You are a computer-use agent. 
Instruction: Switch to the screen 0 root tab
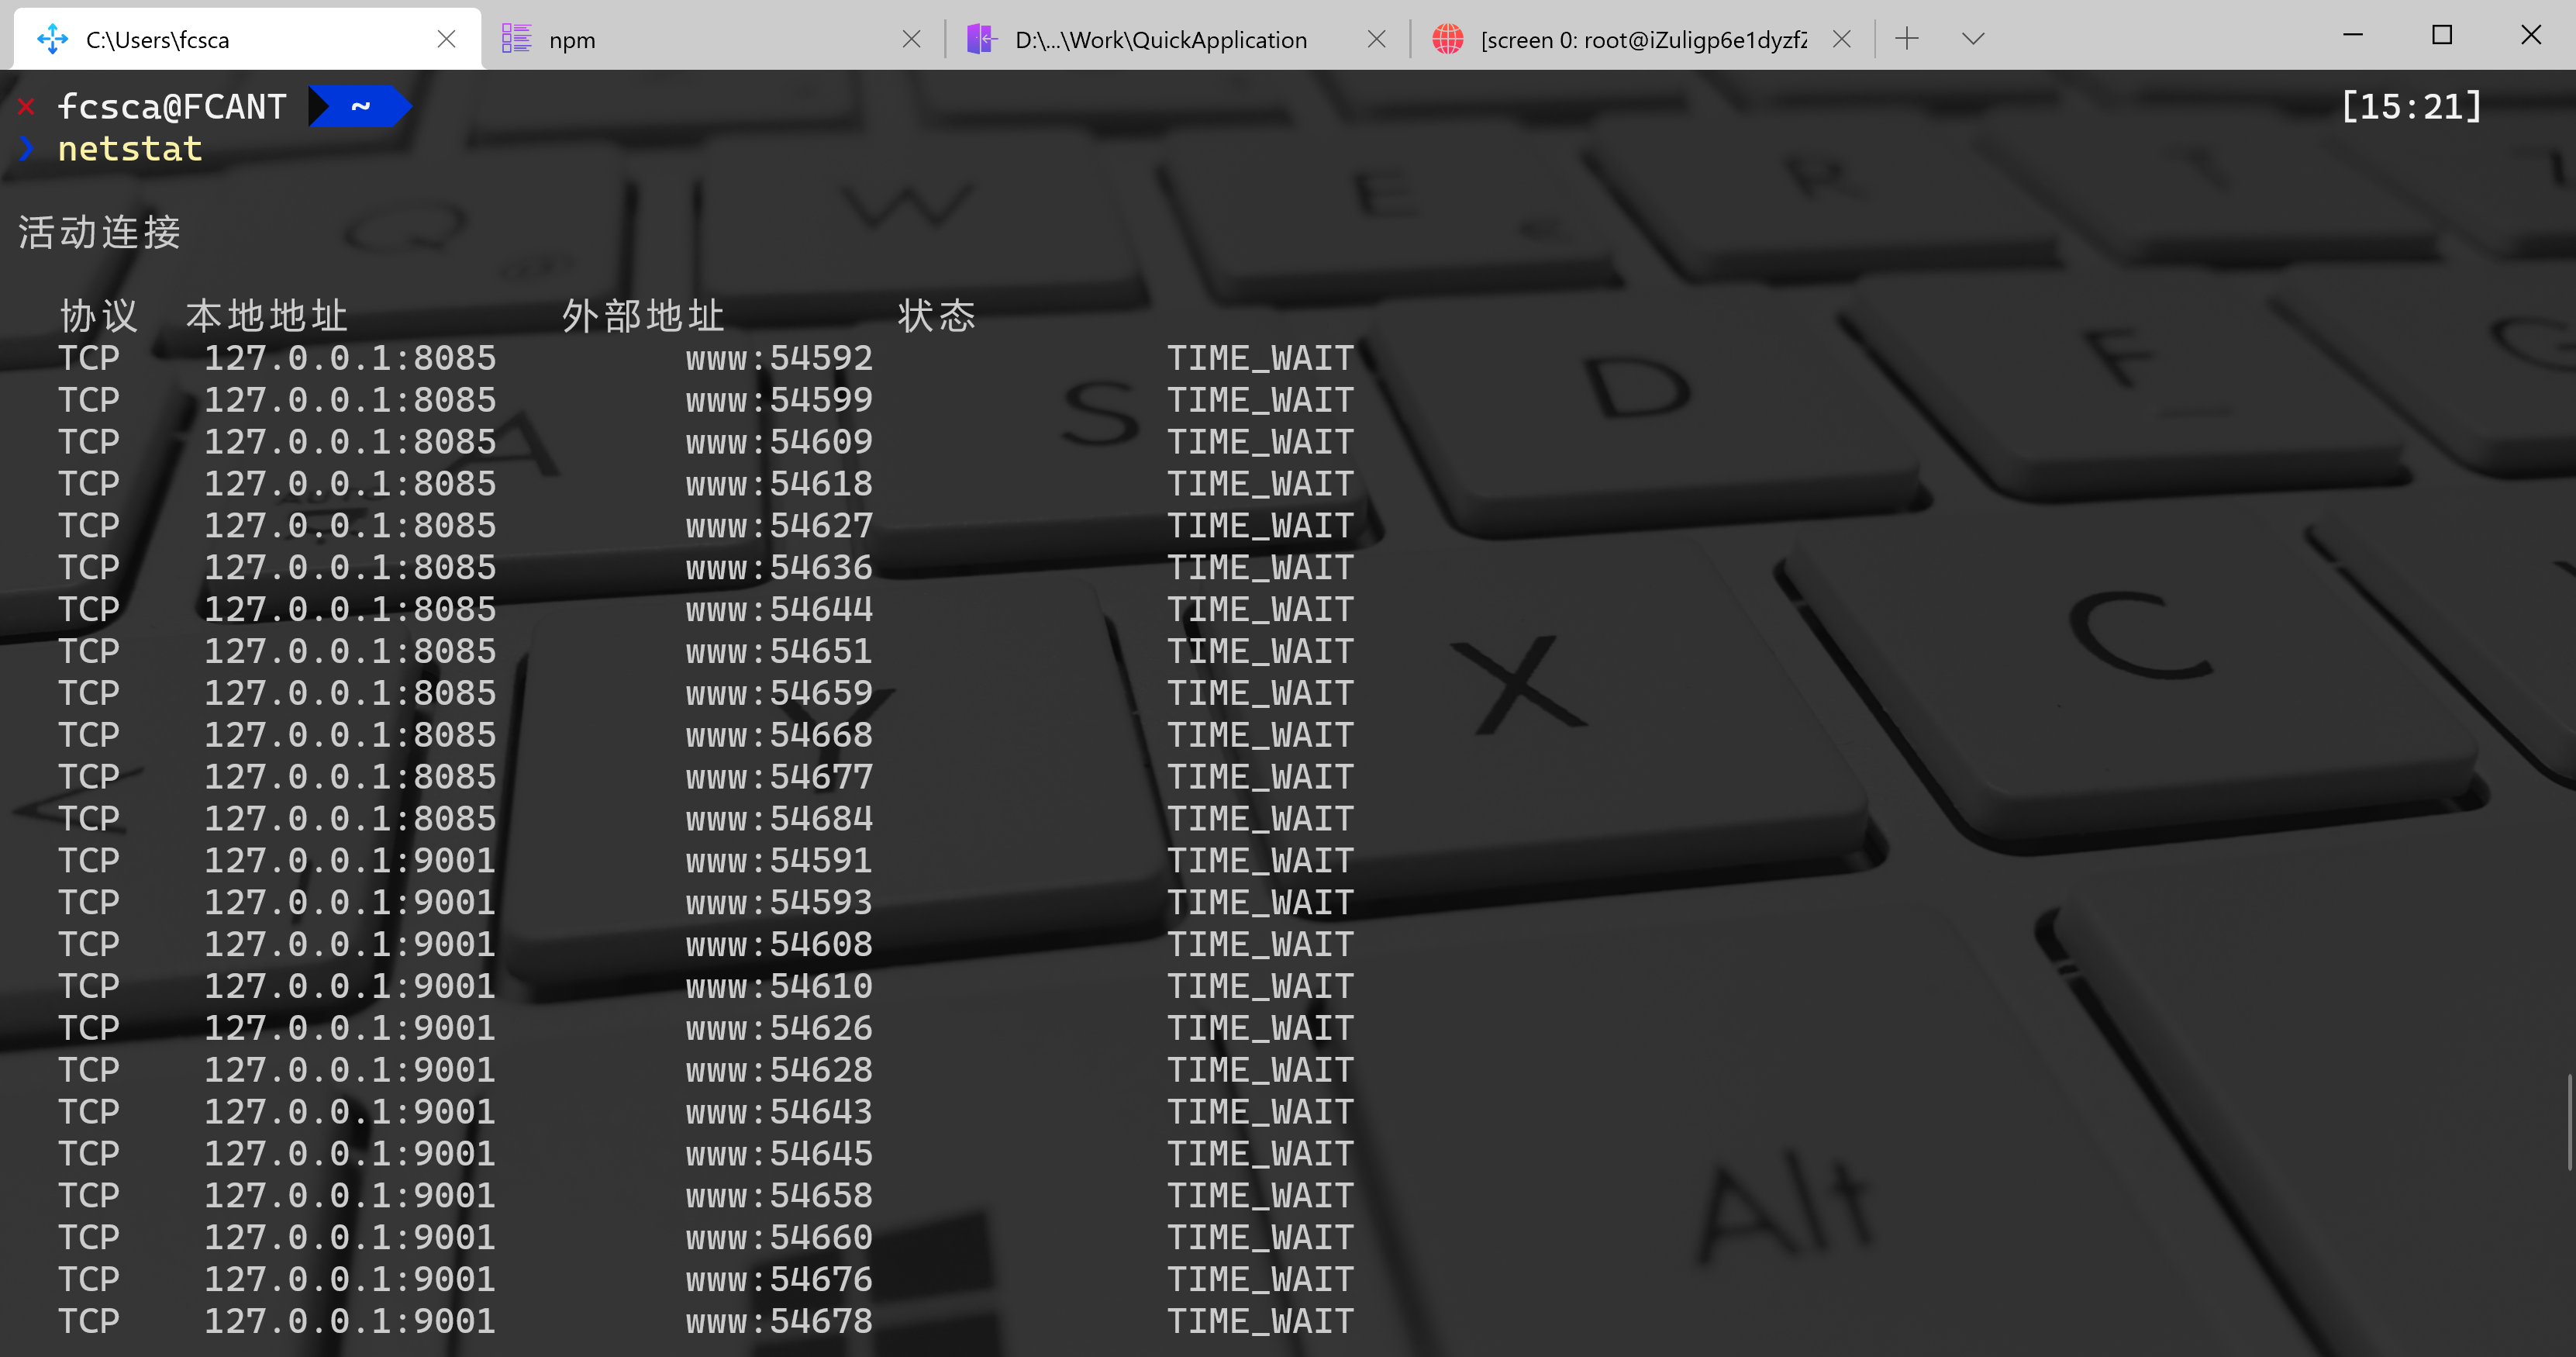(x=1642, y=40)
